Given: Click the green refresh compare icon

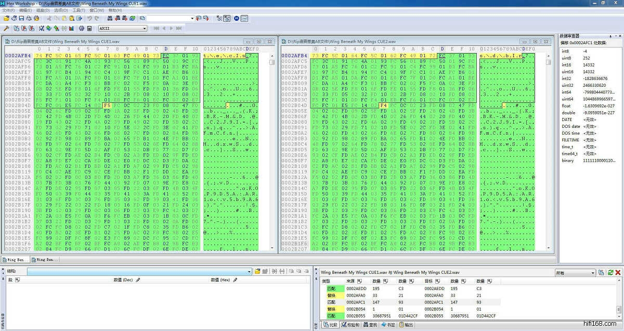Looking at the screenshot, I should pos(610,272).
